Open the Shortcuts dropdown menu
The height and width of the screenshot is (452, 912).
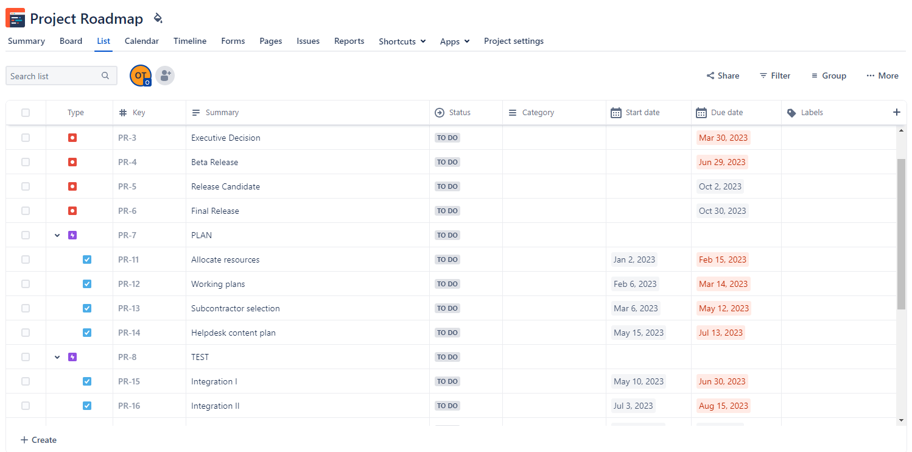(x=401, y=41)
